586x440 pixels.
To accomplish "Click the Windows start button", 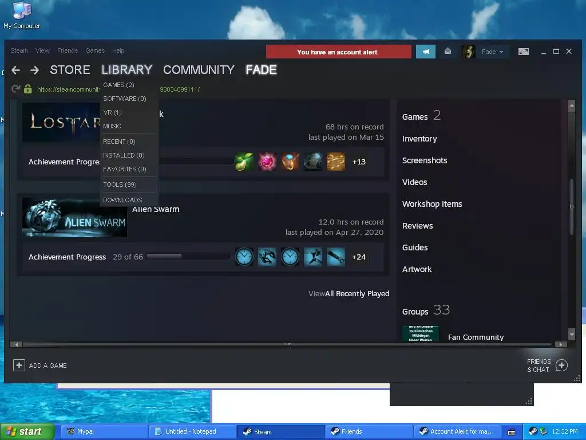I will (26, 431).
